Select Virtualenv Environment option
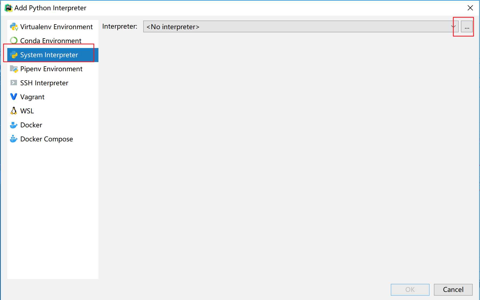The height and width of the screenshot is (300, 480). point(53,27)
